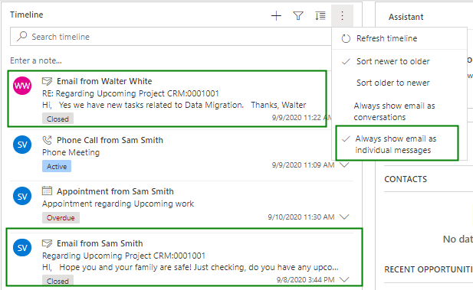The width and height of the screenshot is (473, 290).
Task: Click the calendar appointment icon
Action: [x=47, y=191]
